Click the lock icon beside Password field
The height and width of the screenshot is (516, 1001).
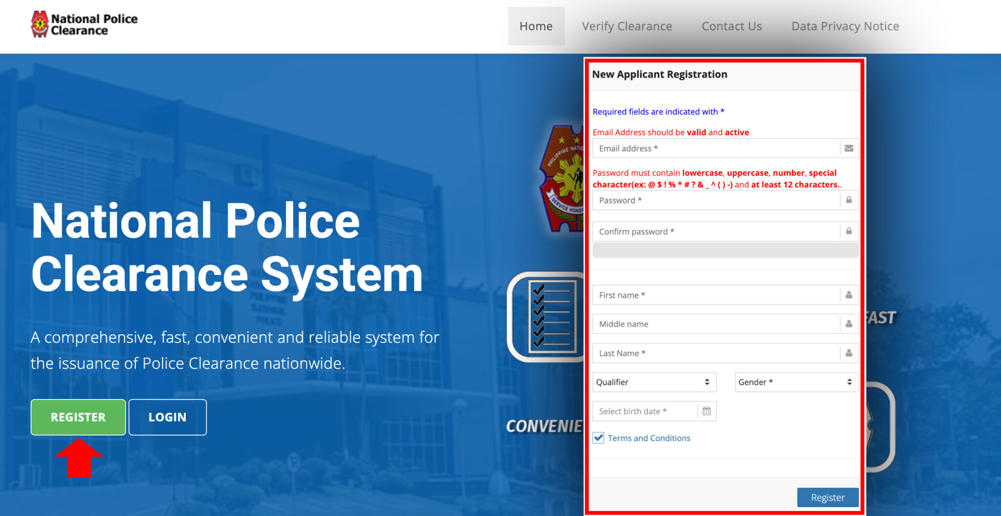(849, 200)
